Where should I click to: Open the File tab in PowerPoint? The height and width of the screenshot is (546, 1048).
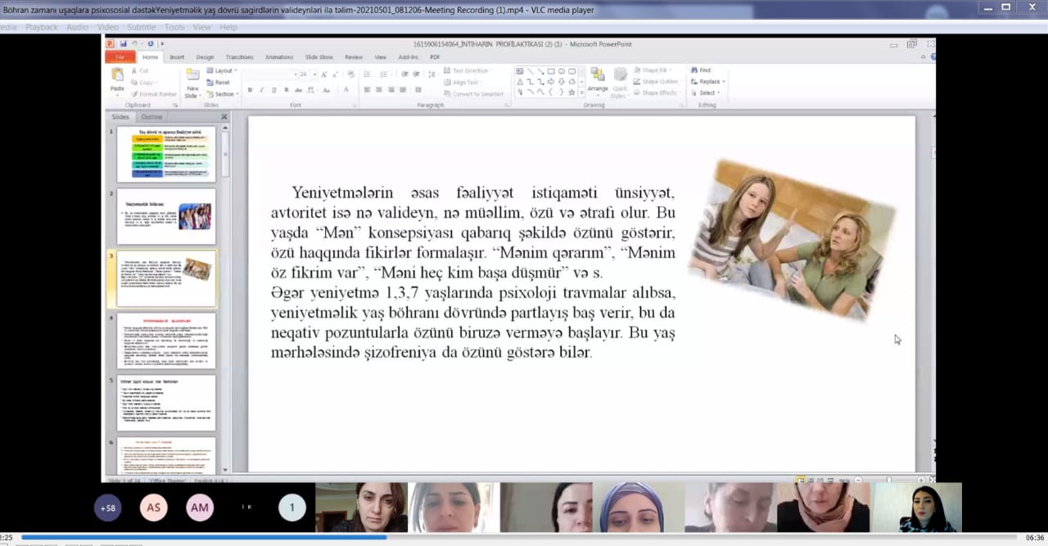(120, 57)
